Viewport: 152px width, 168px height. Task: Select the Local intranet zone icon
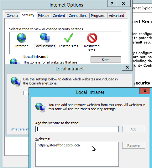(x=45, y=38)
